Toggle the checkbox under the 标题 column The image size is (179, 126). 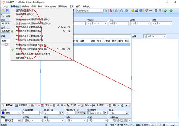(x=6, y=44)
